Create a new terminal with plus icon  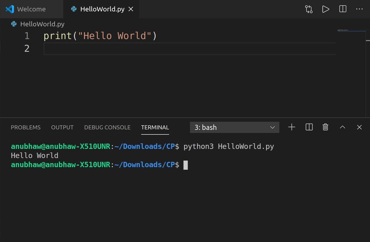[292, 127]
